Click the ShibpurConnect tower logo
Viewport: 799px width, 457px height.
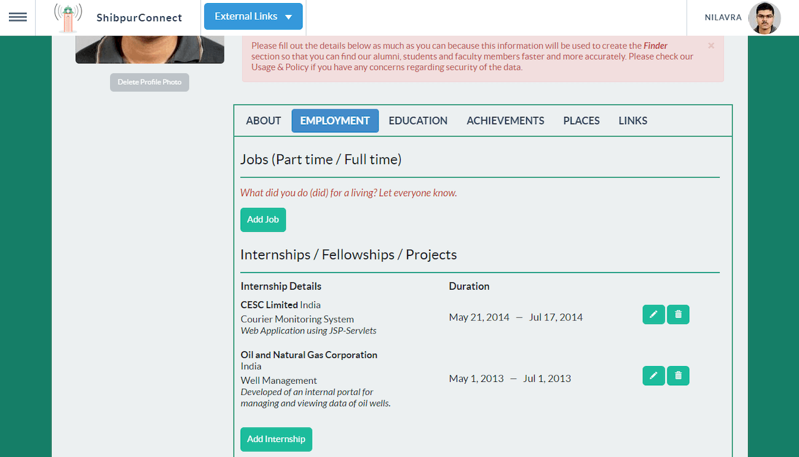pyautogui.click(x=68, y=18)
